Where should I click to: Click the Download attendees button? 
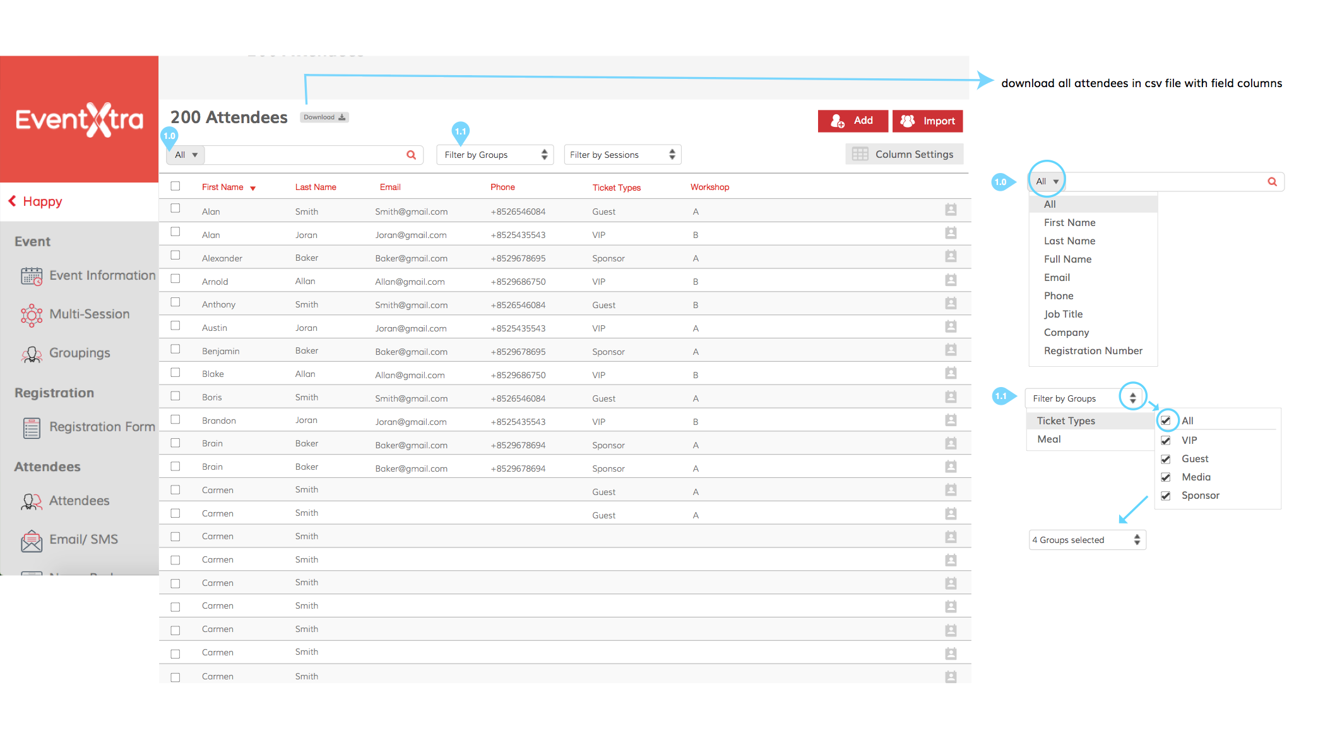(324, 117)
